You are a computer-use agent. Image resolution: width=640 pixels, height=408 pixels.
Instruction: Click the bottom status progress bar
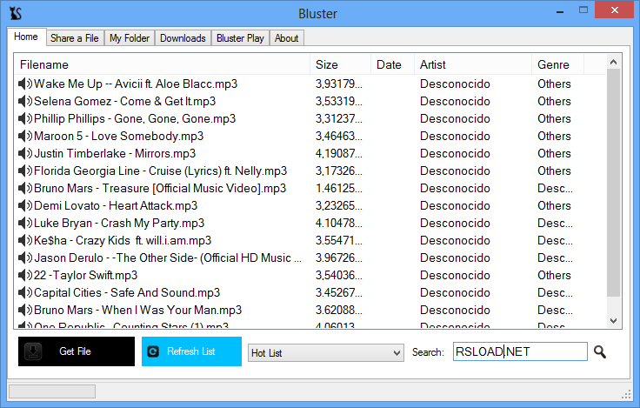click(52, 391)
